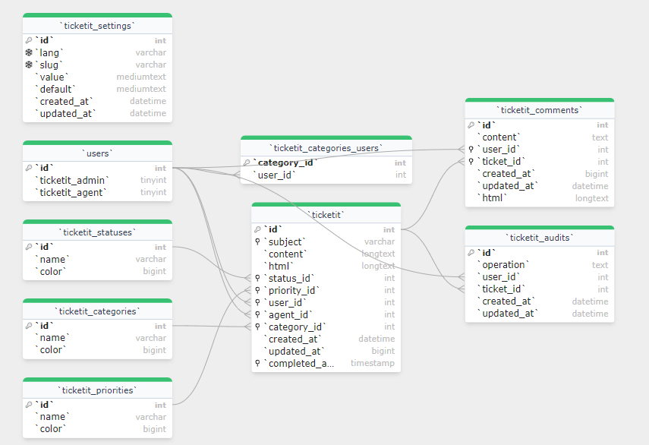Click the key icon beside category_id in ticketit_categories_users
Screen dimensions: 649x445
click(x=247, y=162)
